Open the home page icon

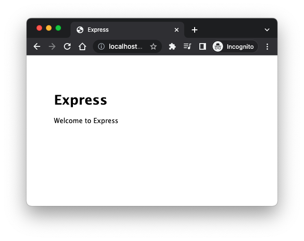coord(82,46)
